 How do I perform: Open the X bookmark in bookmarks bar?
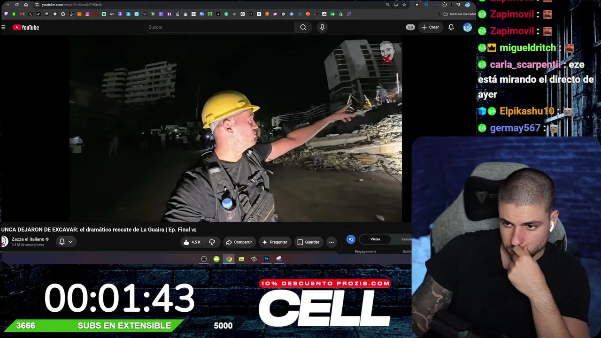[x=31, y=14]
